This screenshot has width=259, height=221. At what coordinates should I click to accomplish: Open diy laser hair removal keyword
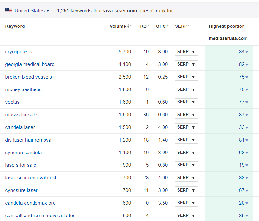pos(29,140)
